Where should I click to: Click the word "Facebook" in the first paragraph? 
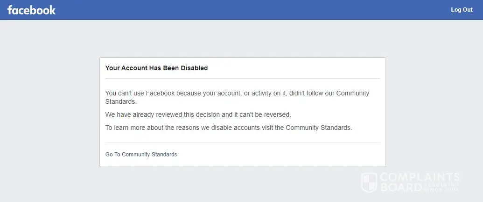point(160,93)
